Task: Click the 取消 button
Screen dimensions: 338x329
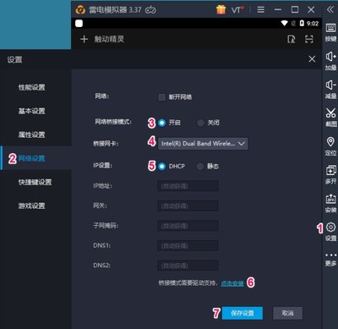Action: click(x=287, y=313)
